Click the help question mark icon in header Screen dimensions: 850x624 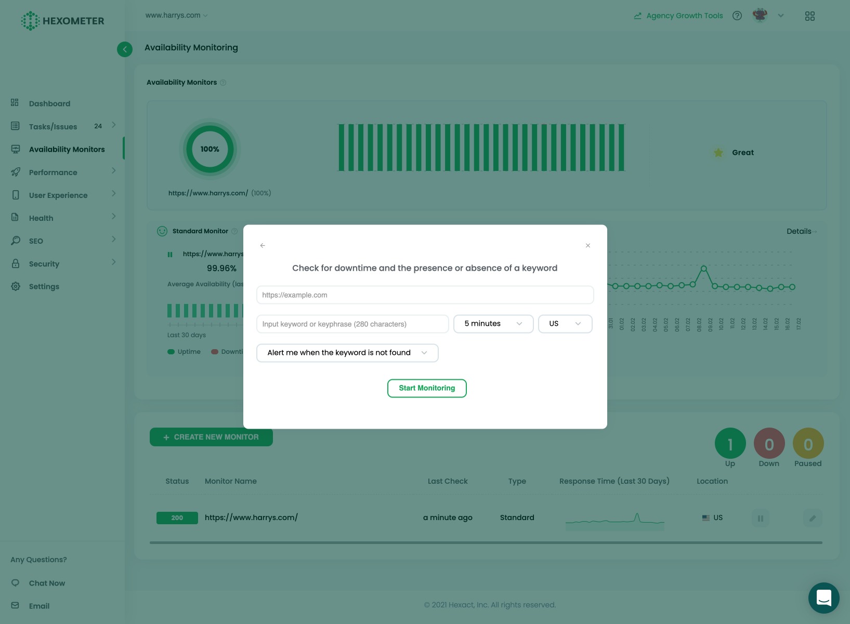click(737, 16)
